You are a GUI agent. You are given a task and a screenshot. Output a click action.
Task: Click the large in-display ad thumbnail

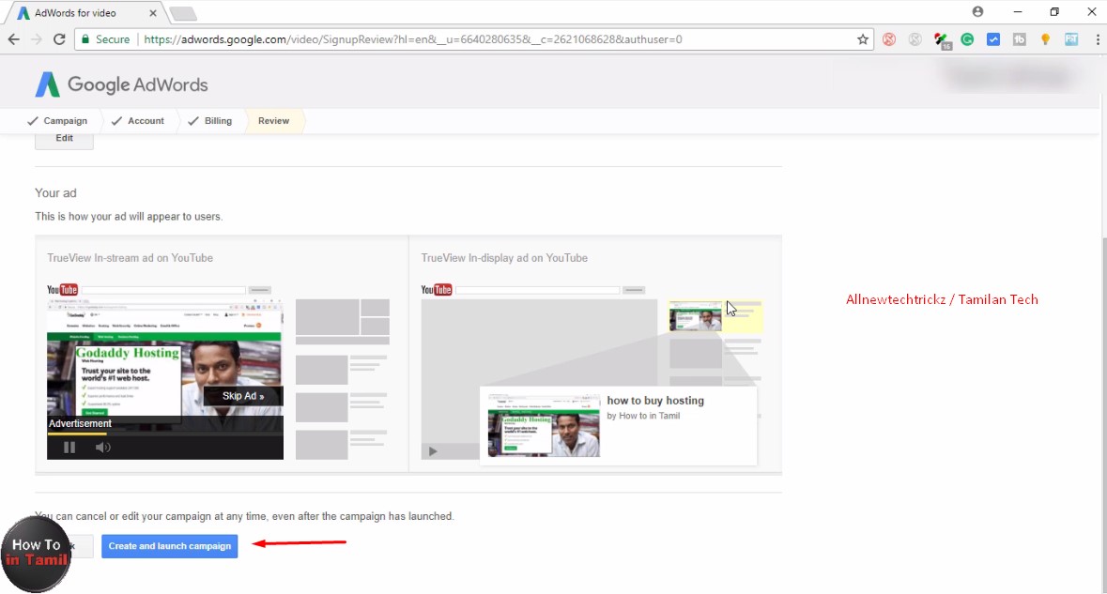[544, 425]
